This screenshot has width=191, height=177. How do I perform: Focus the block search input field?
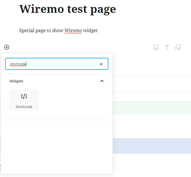click(57, 64)
